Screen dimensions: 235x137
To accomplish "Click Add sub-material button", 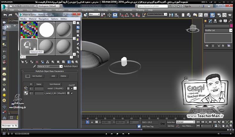I will pos(53,76).
